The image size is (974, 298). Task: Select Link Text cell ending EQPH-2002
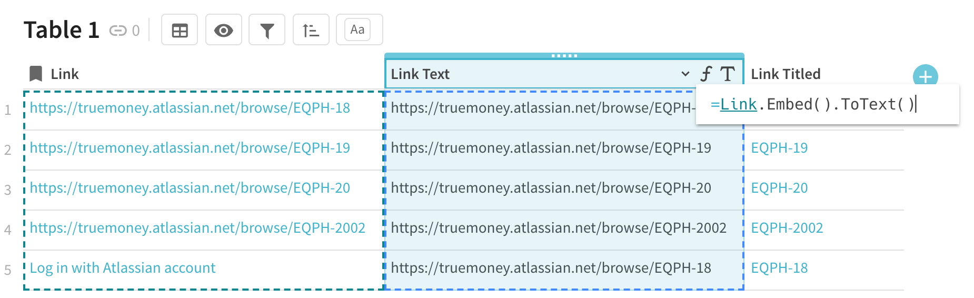[x=564, y=230]
